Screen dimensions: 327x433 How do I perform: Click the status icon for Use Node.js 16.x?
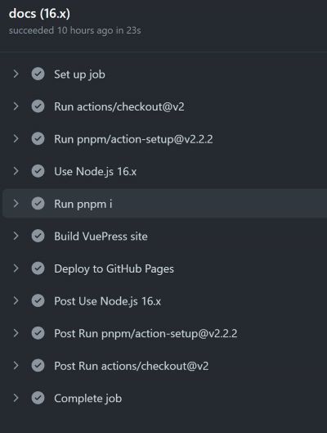coord(38,171)
